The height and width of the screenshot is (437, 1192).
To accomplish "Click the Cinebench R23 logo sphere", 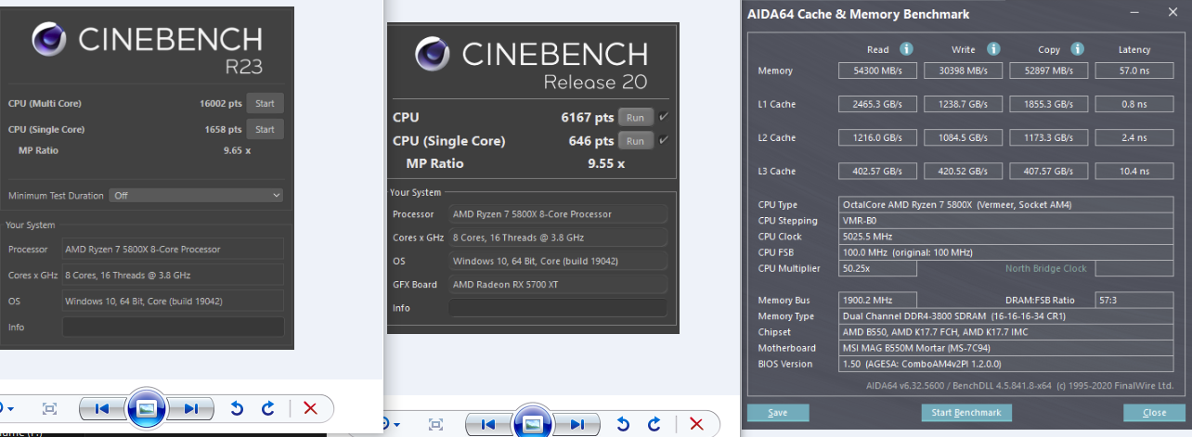I will (49, 39).
